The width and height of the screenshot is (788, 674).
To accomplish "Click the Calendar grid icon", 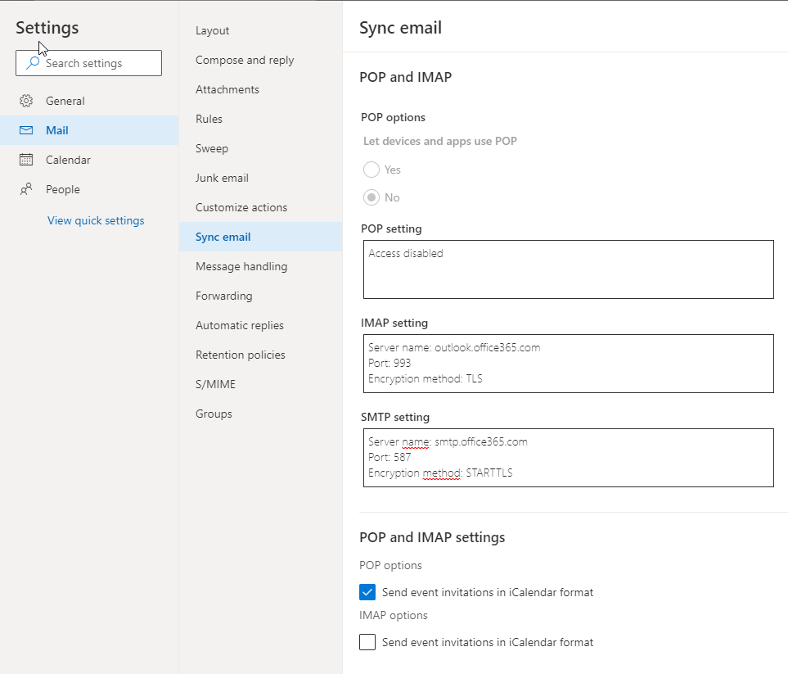I will (26, 160).
